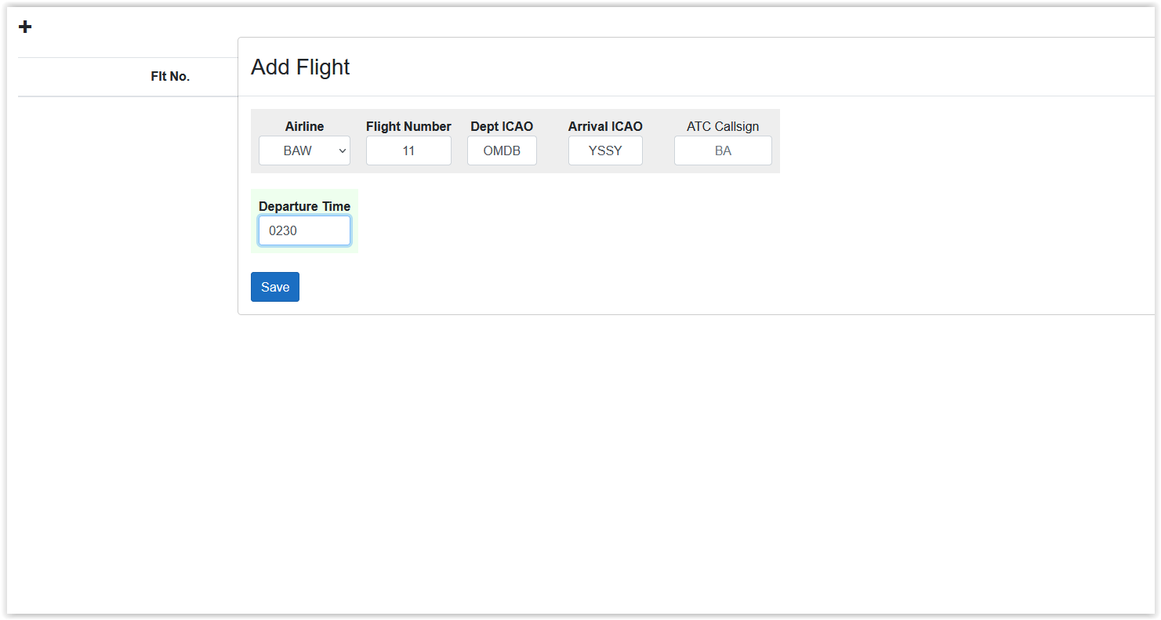Image resolution: width=1161 pixels, height=620 pixels.
Task: Click the ATC Callsign label
Action: click(x=723, y=126)
